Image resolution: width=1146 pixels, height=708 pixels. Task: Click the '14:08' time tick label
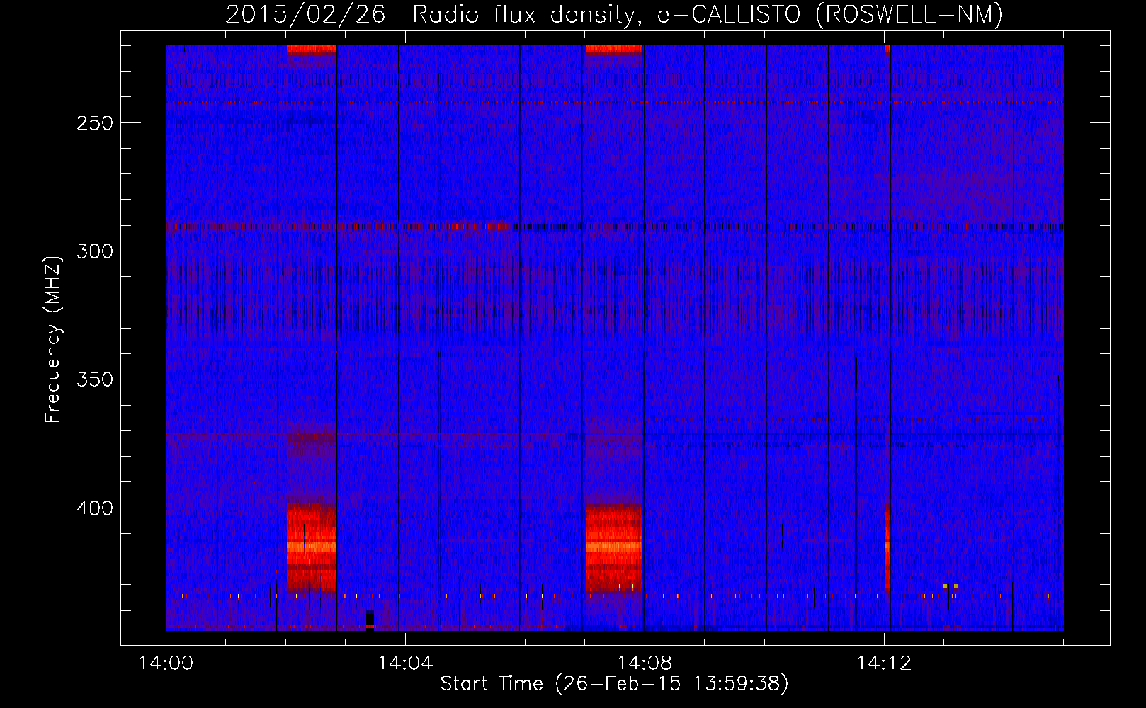(645, 663)
